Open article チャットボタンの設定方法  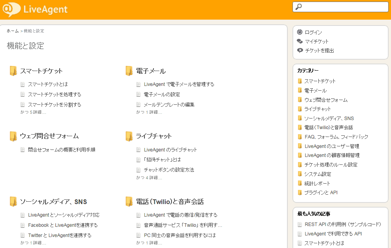(169, 170)
